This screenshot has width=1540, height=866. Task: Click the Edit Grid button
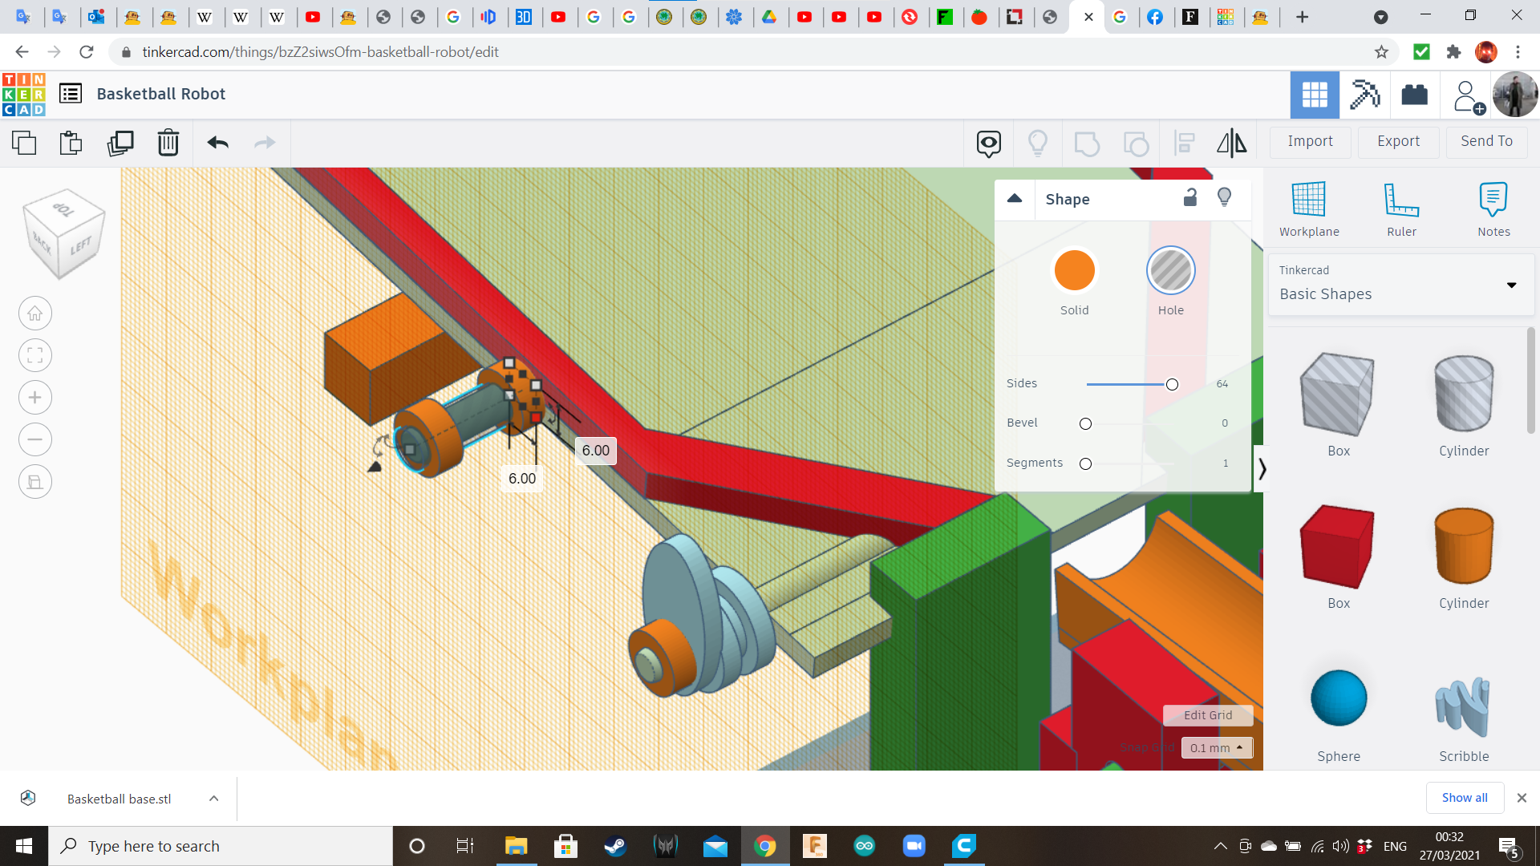[x=1207, y=715]
